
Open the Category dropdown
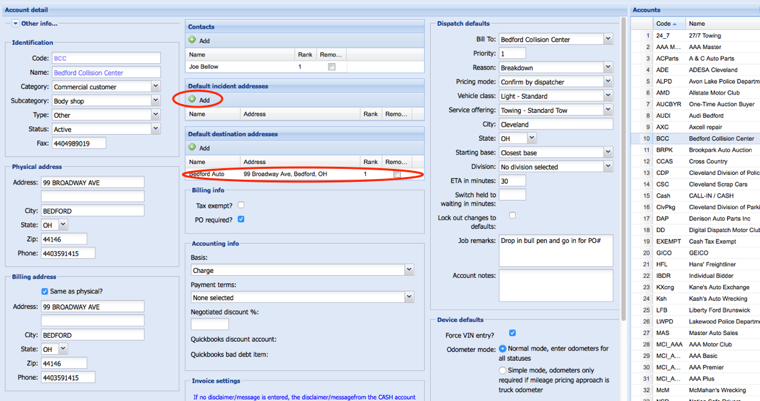point(155,86)
